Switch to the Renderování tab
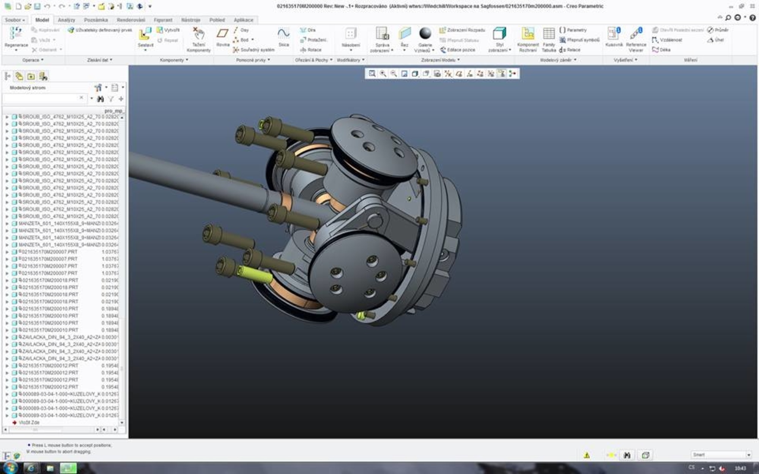This screenshot has height=474, width=759. (x=131, y=20)
